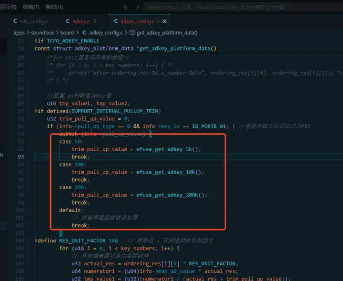Click 'IO_PORTB_01' constant
The width and height of the screenshot is (343, 281).
209,126
